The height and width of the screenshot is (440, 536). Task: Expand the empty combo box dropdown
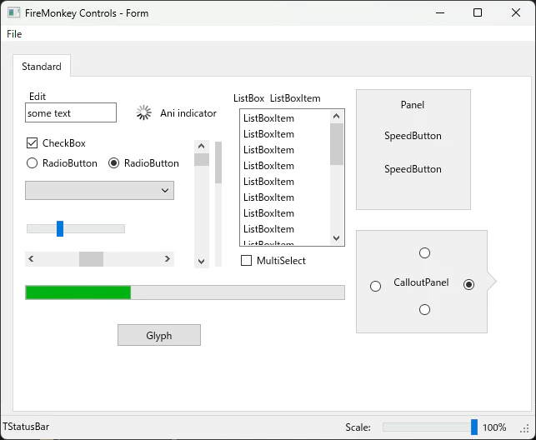click(99, 191)
